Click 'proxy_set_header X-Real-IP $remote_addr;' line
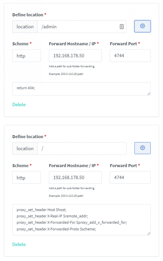The image size is (163, 261). pyautogui.click(x=52, y=216)
